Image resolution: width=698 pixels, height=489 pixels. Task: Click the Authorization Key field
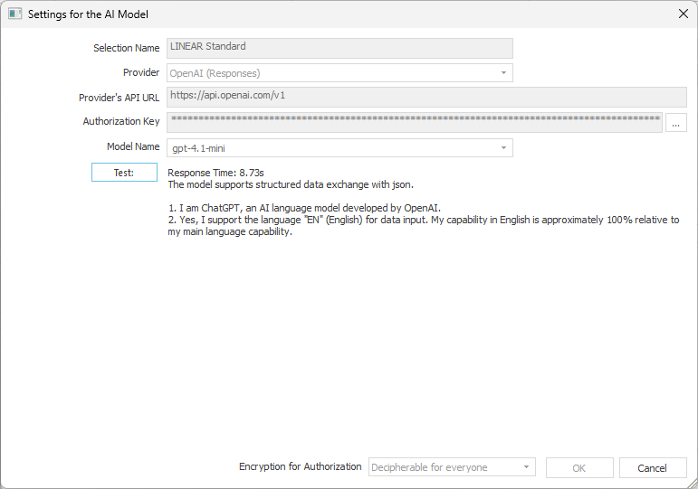click(415, 122)
